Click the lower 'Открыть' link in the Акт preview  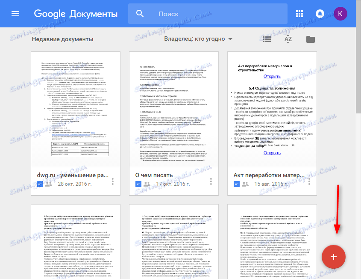tap(272, 152)
